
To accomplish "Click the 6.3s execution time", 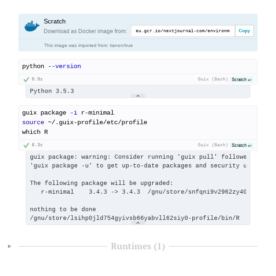I will coord(37,145).
